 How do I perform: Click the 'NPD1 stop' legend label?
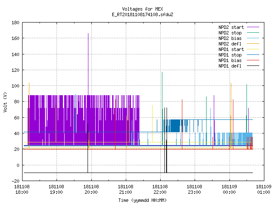[230, 55]
